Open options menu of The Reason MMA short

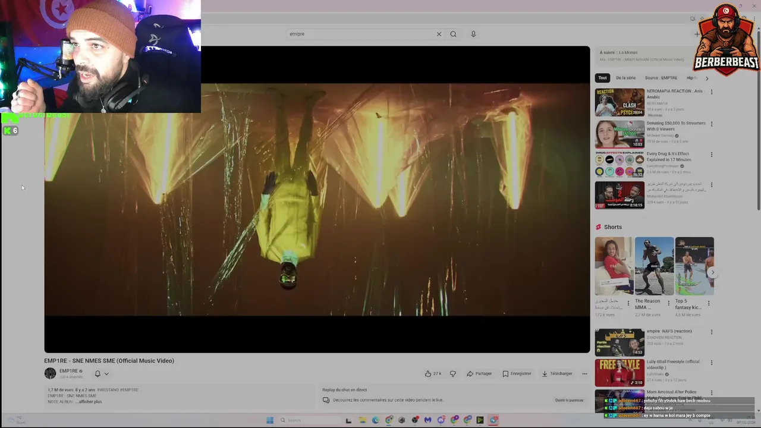coord(668,303)
